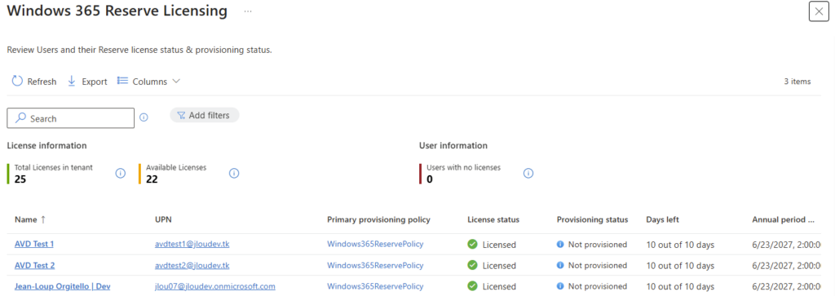Click into the Search field
Screen dimensions: 835x296
coord(71,118)
